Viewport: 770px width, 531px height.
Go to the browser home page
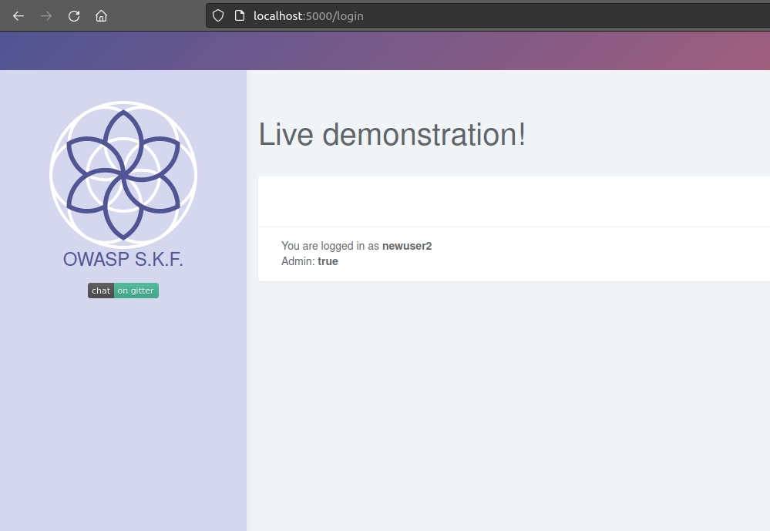pos(101,15)
